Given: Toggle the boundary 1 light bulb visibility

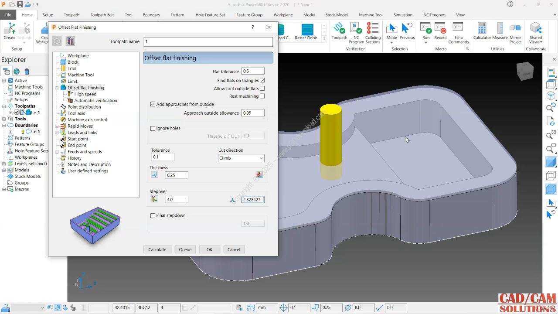Looking at the screenshot, I should (x=23, y=132).
